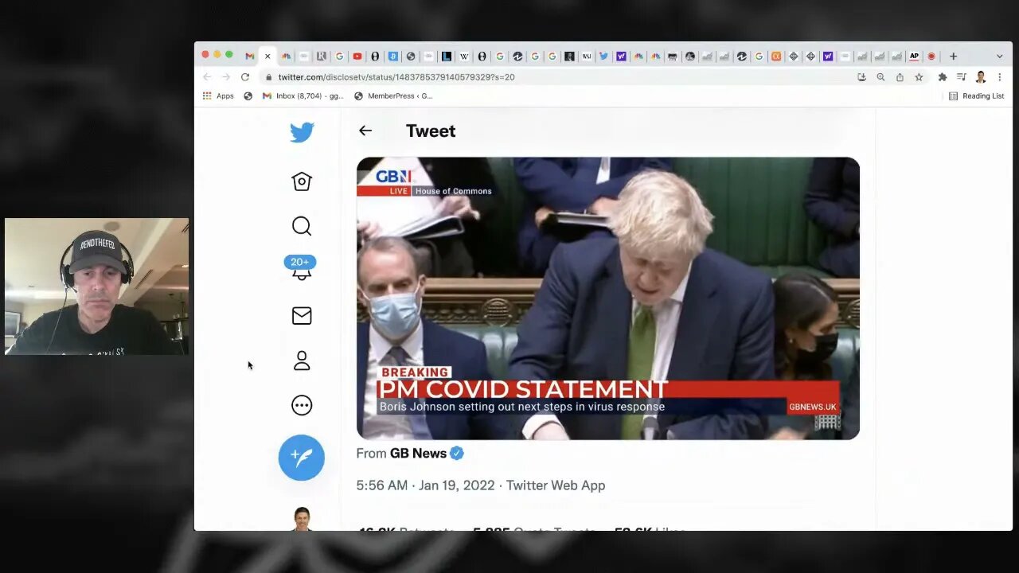The width and height of the screenshot is (1019, 573).
Task: Open the Reading List button
Action: (x=977, y=96)
